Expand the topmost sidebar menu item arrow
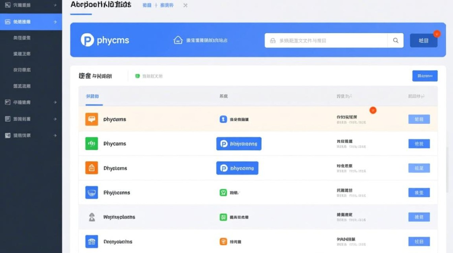This screenshot has width=453, height=253. [55, 5]
